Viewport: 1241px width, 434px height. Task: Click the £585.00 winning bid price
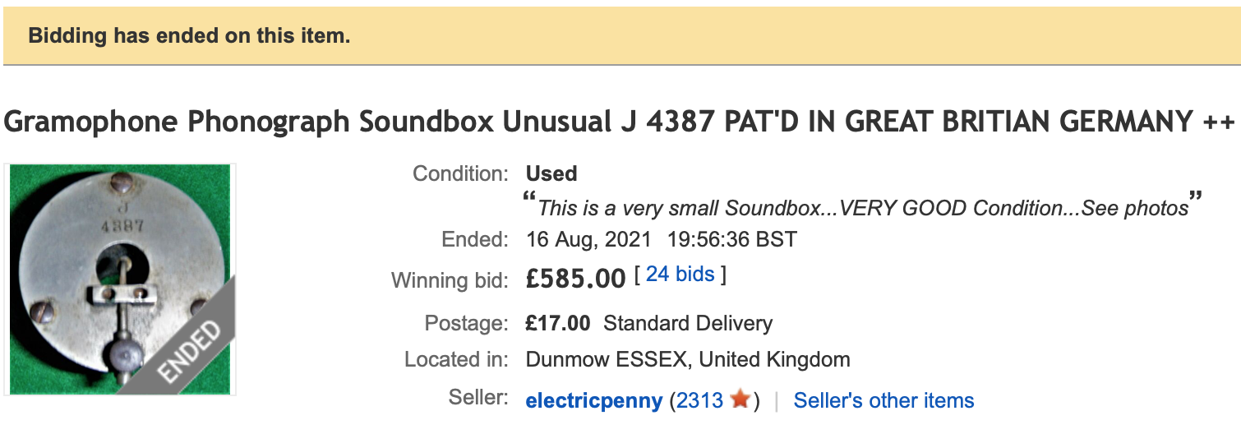(575, 279)
